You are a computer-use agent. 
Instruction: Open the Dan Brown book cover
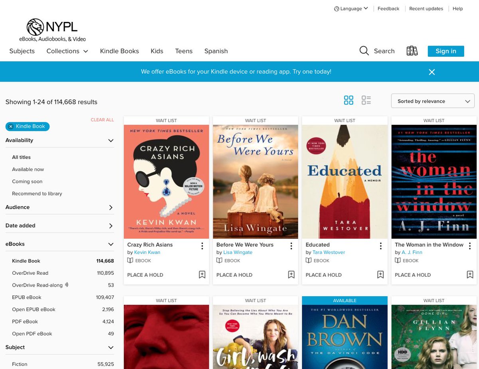pyautogui.click(x=345, y=337)
